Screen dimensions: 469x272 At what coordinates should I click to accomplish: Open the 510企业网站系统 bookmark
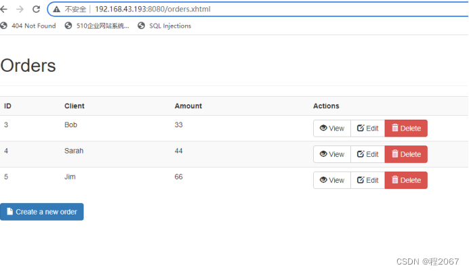point(97,26)
